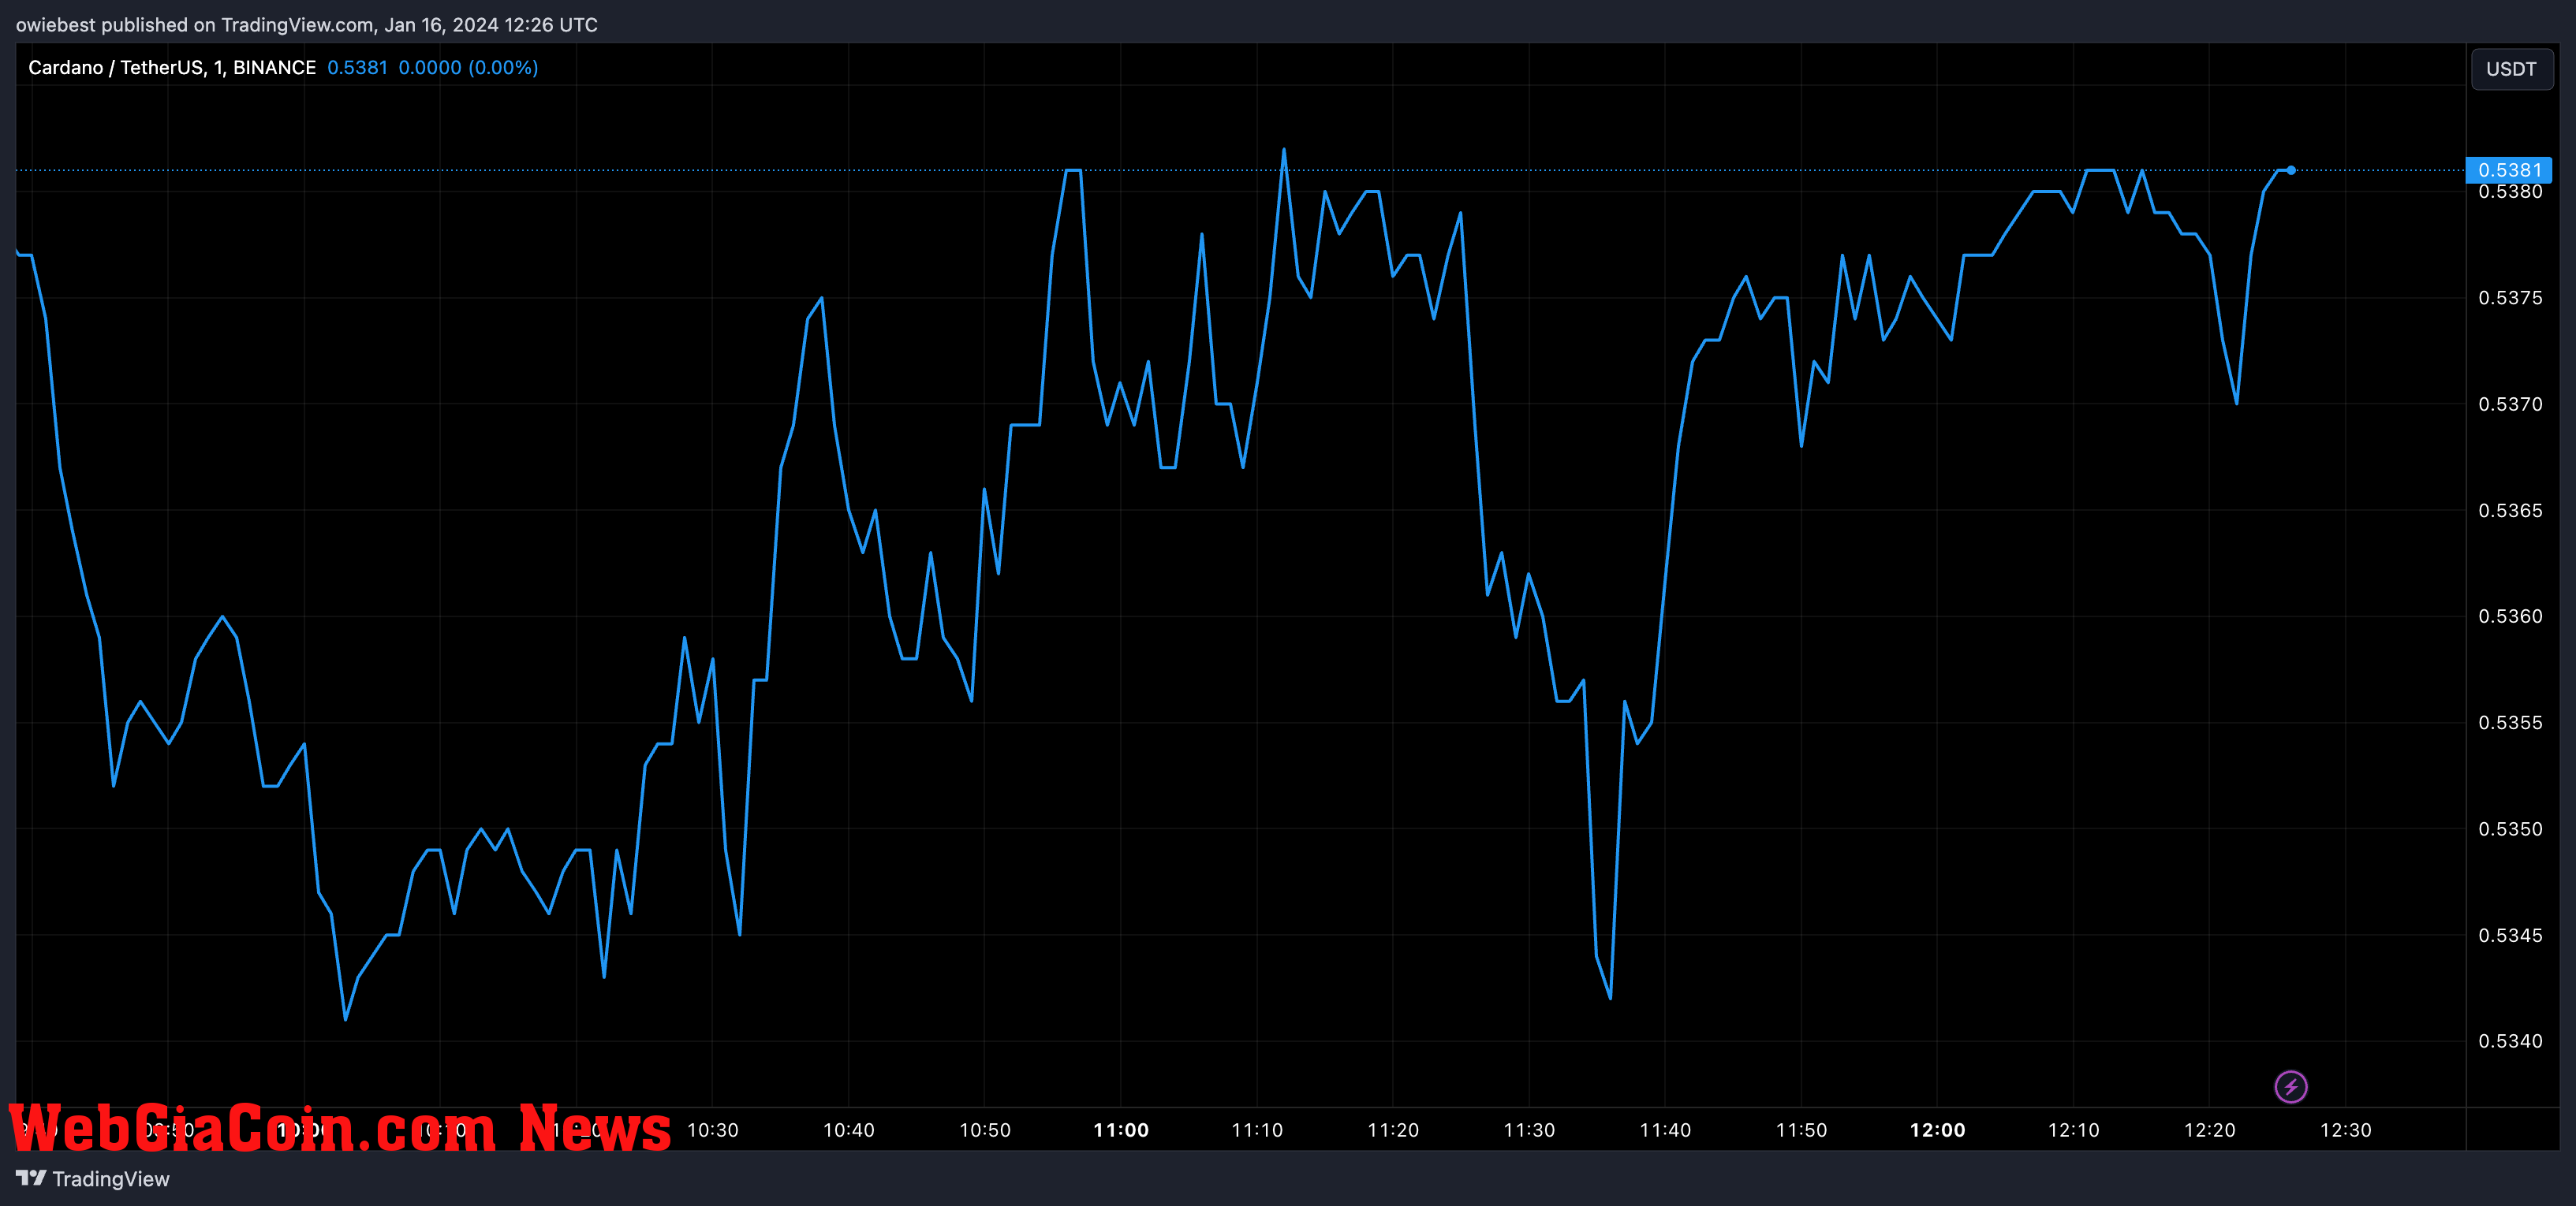This screenshot has width=2576, height=1206.
Task: Click the 11:10 time axis label
Action: [1257, 1130]
